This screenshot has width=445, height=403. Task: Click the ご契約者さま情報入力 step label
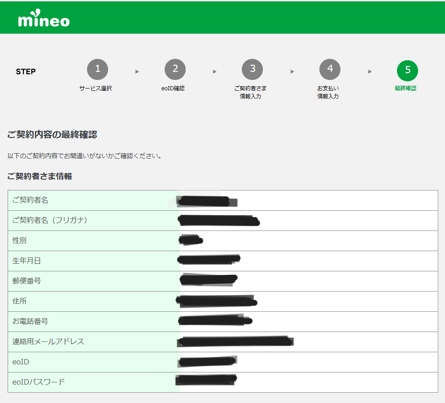coord(250,93)
